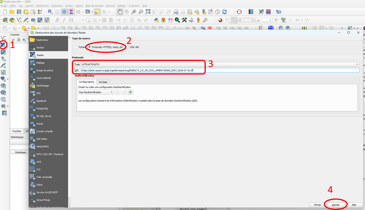This screenshot has height=210, width=365.
Task: Open the Pas d'authentification dropdown
Action: [x=96, y=92]
